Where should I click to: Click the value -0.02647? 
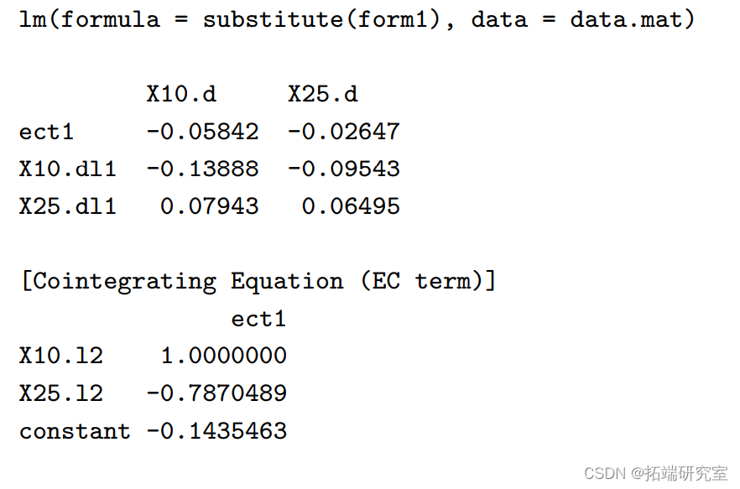344,132
